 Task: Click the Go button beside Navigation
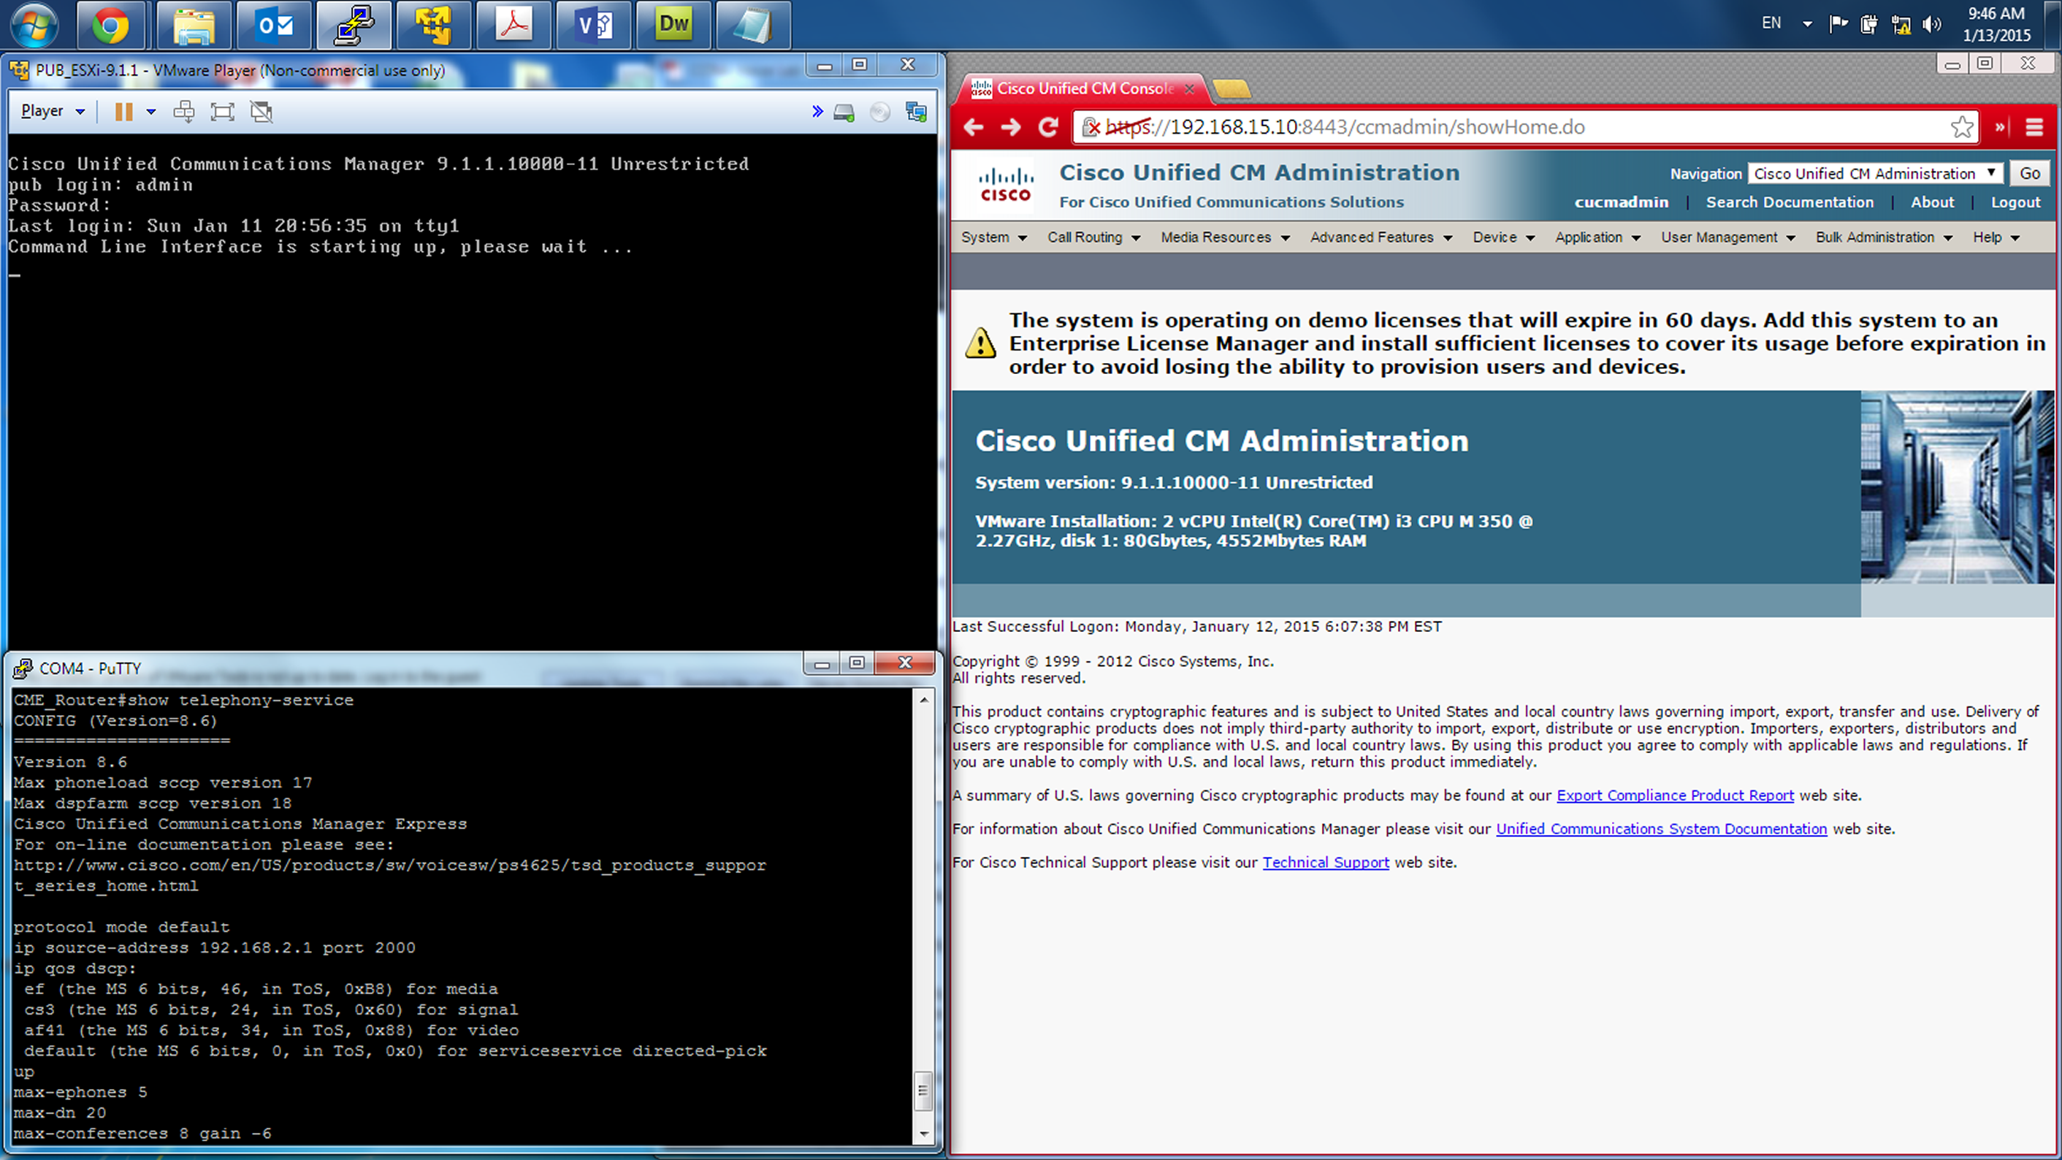pyautogui.click(x=2029, y=174)
